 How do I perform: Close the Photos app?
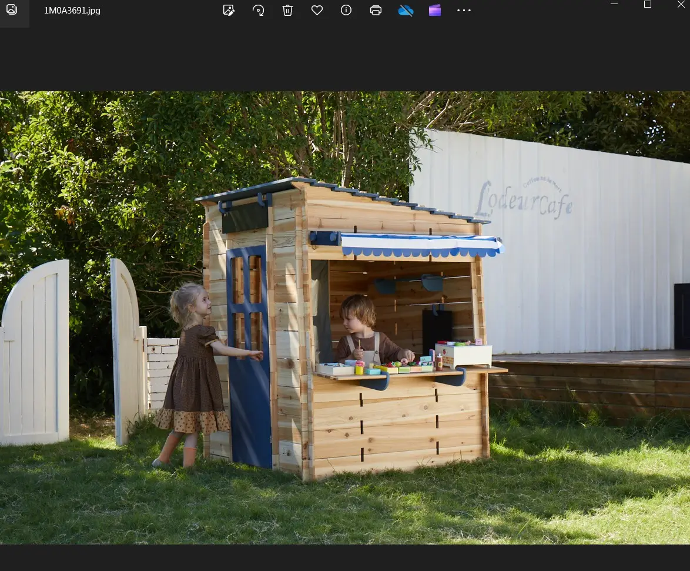click(681, 4)
